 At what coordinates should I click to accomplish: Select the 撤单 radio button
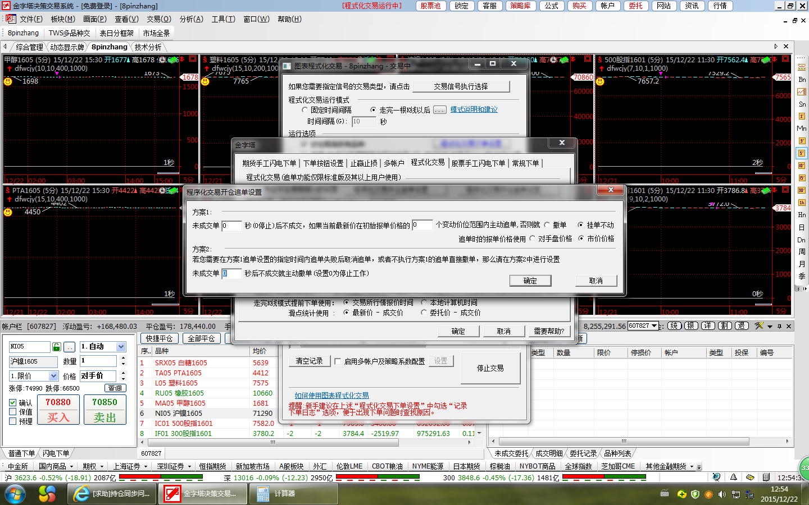(547, 225)
